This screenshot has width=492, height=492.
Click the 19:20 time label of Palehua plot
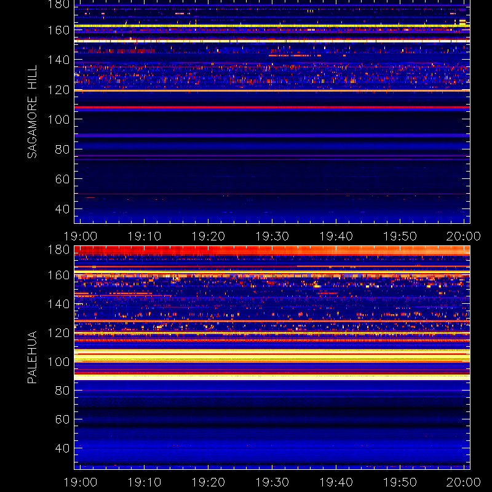coord(208,482)
